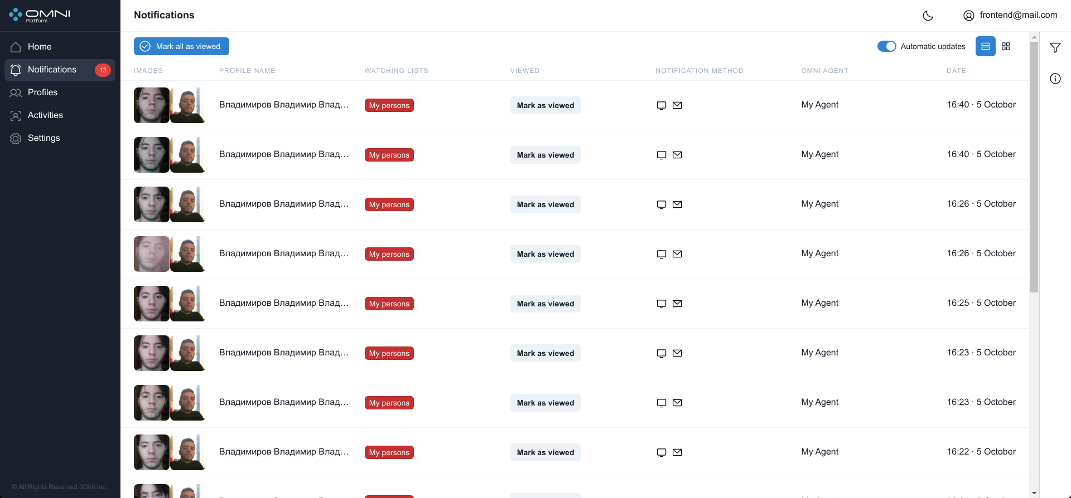The height and width of the screenshot is (498, 1071).
Task: Click the Profiles people icon
Action: coord(16,92)
